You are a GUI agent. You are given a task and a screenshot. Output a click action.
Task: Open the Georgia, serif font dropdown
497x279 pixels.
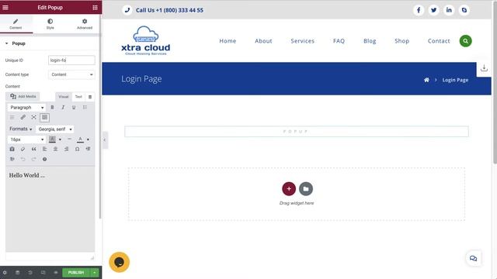coord(55,129)
